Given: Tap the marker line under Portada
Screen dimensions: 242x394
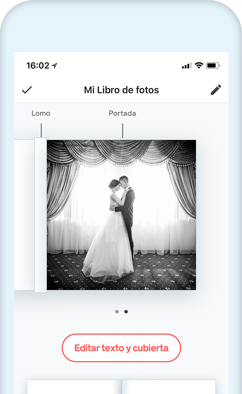Looking at the screenshot, I should point(123,131).
